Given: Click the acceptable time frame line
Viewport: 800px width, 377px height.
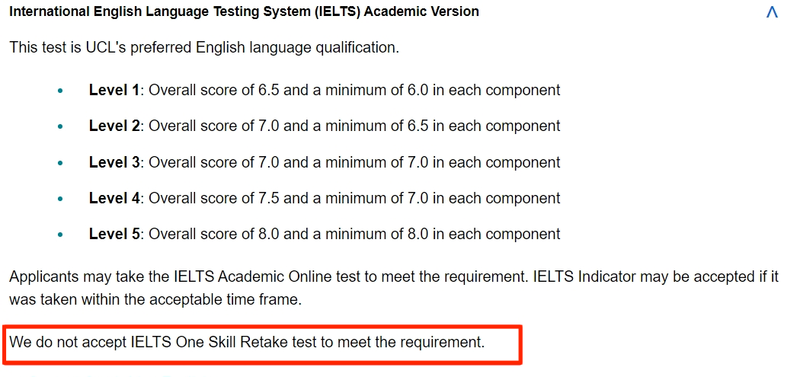Looking at the screenshot, I should 155,299.
